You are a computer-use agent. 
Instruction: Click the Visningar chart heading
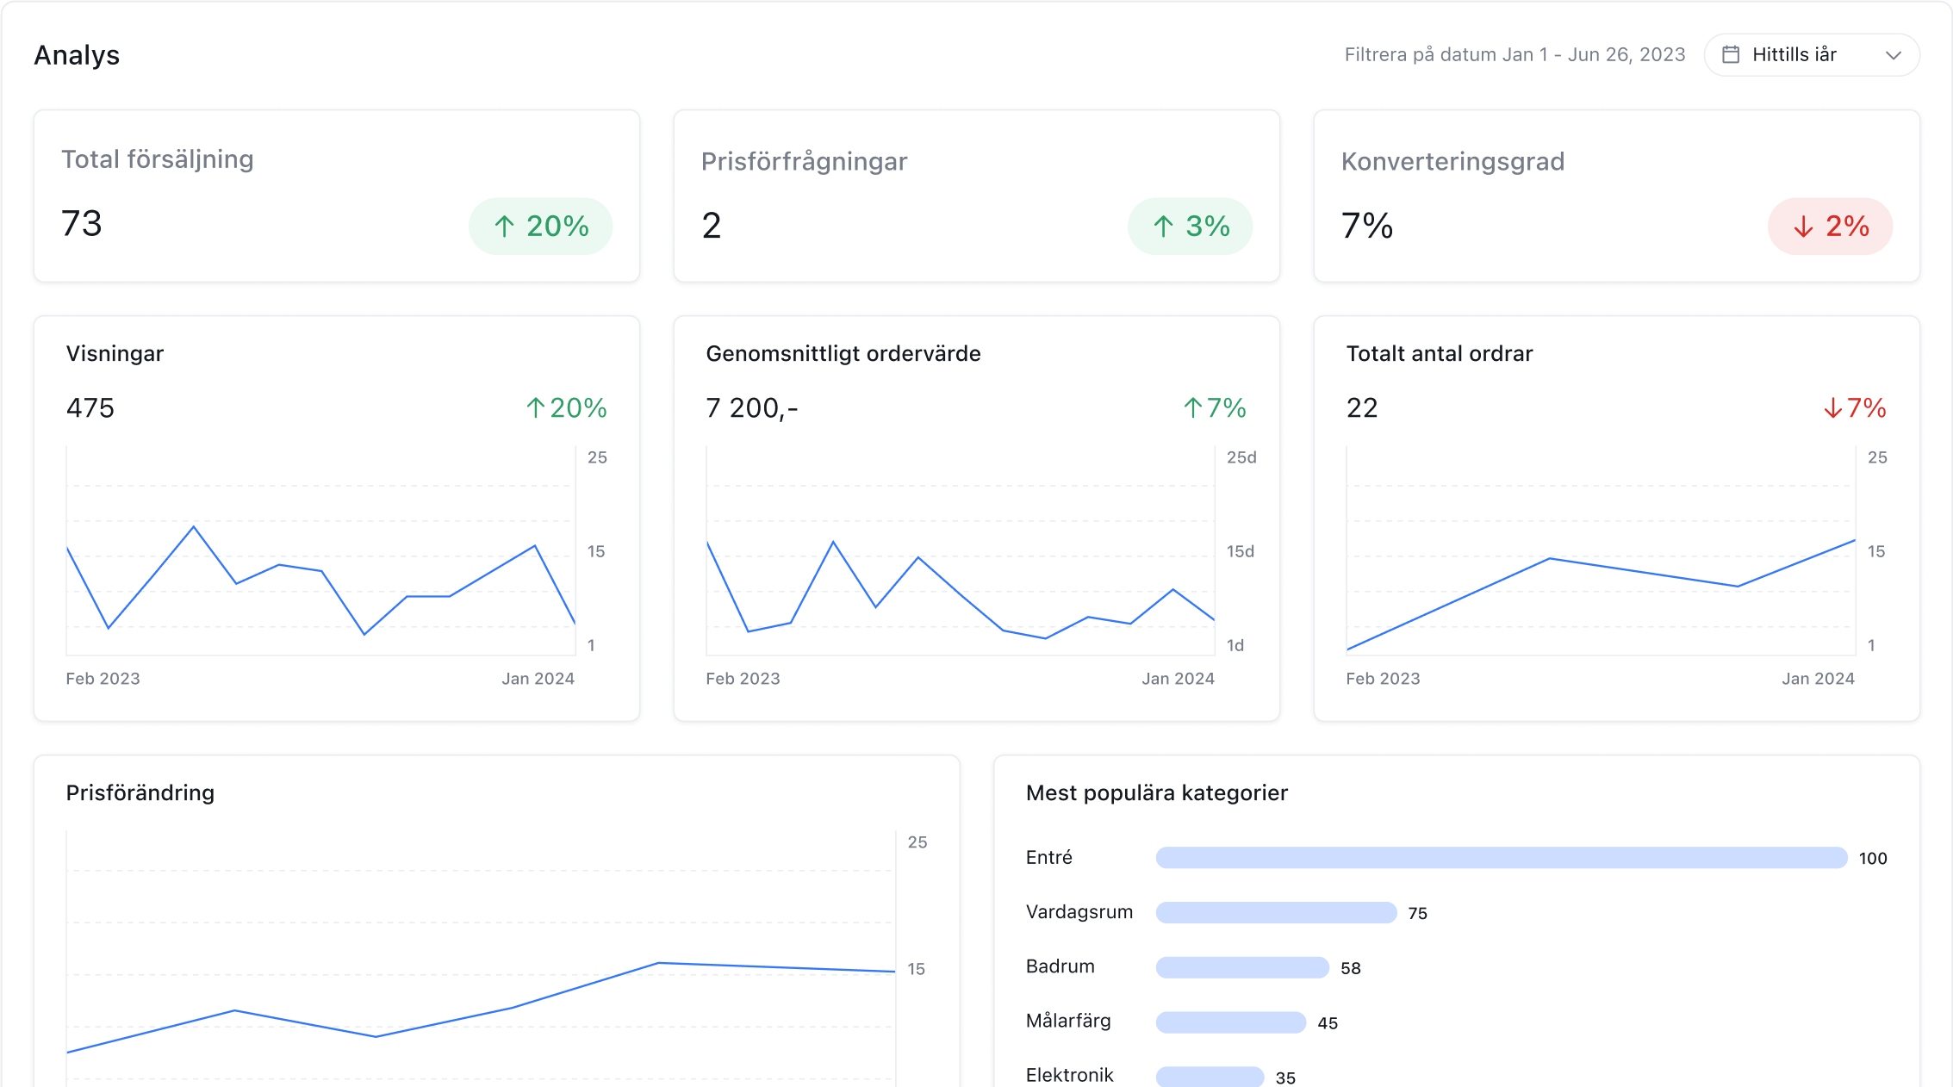pos(115,354)
